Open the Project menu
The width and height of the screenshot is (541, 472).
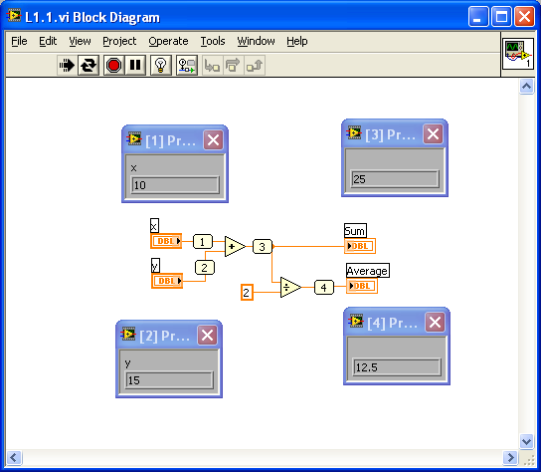pos(119,41)
